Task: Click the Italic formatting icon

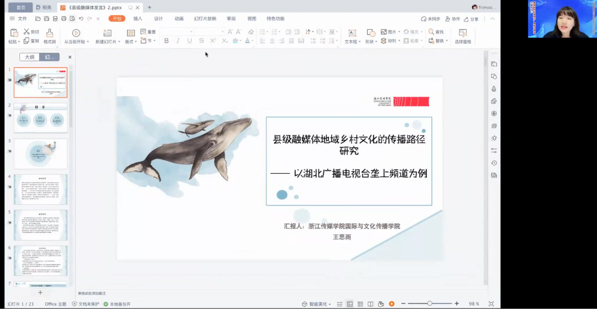Action: click(178, 41)
